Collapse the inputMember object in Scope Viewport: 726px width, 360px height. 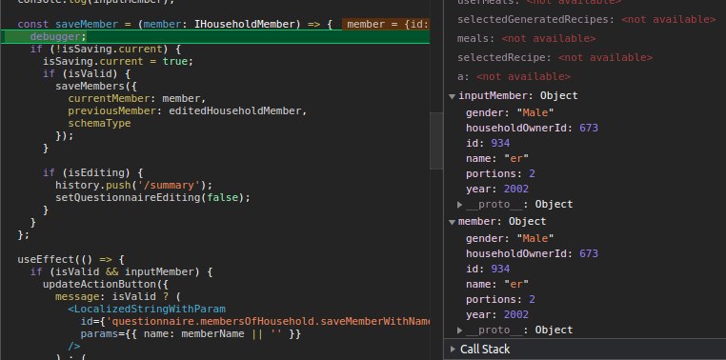click(452, 96)
